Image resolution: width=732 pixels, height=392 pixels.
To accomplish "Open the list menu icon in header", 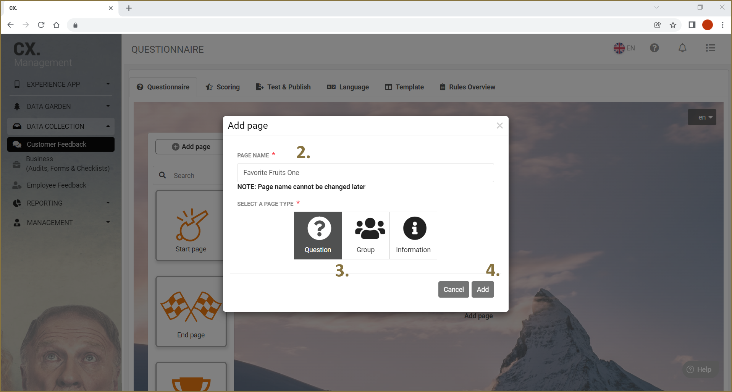I will coord(710,48).
